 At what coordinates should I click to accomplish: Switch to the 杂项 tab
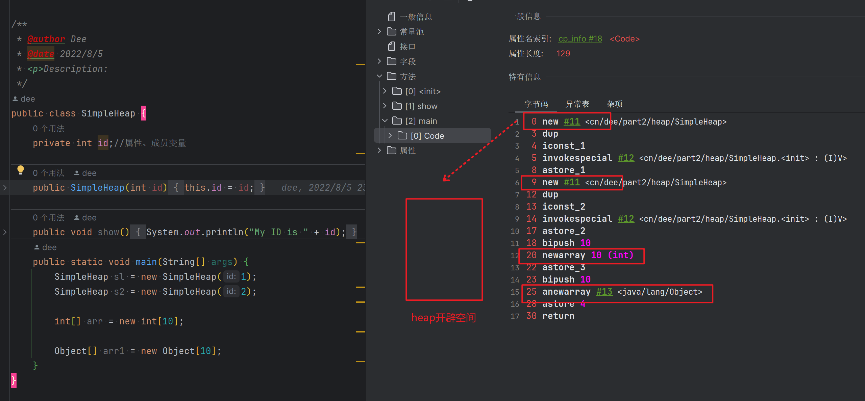click(614, 104)
